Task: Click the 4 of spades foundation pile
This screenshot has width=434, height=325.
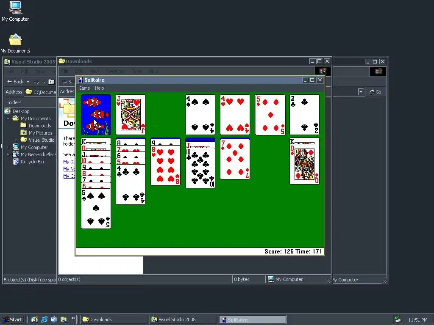Action: 200,115
